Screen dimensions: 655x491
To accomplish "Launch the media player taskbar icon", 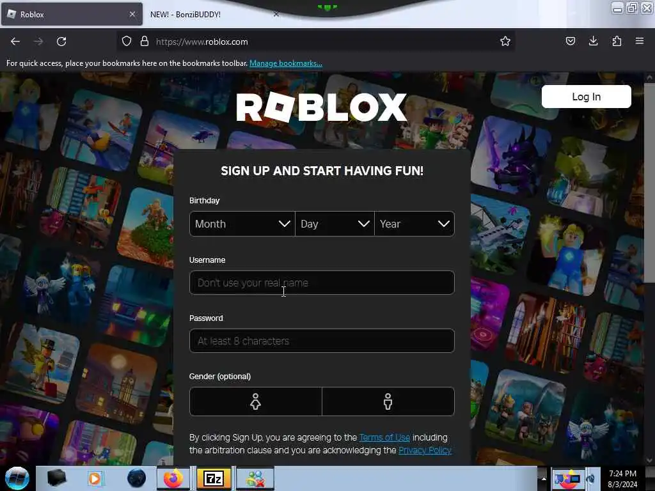I will [95, 478].
